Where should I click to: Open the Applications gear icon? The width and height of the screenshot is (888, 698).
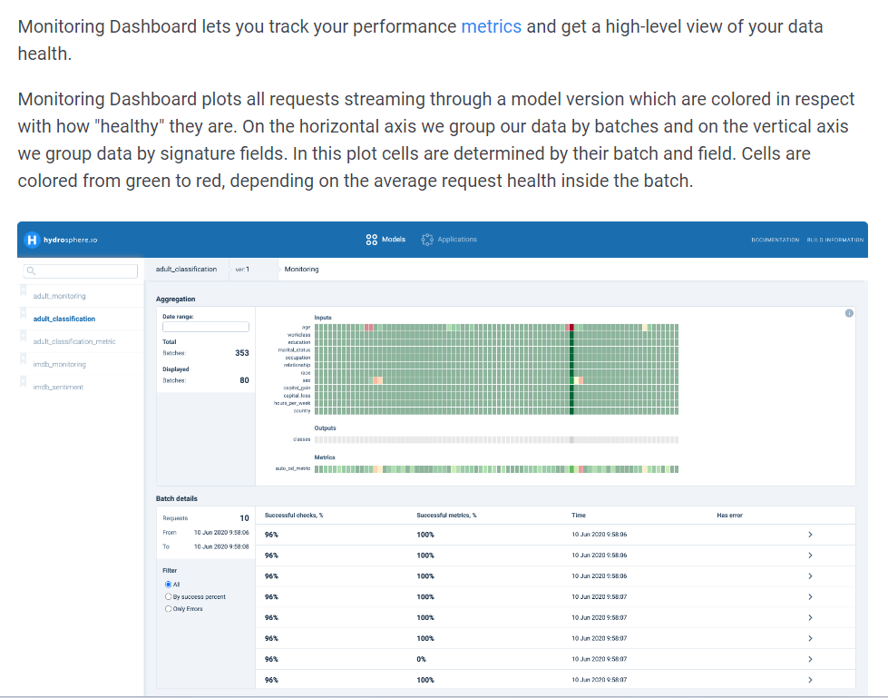[x=427, y=240]
